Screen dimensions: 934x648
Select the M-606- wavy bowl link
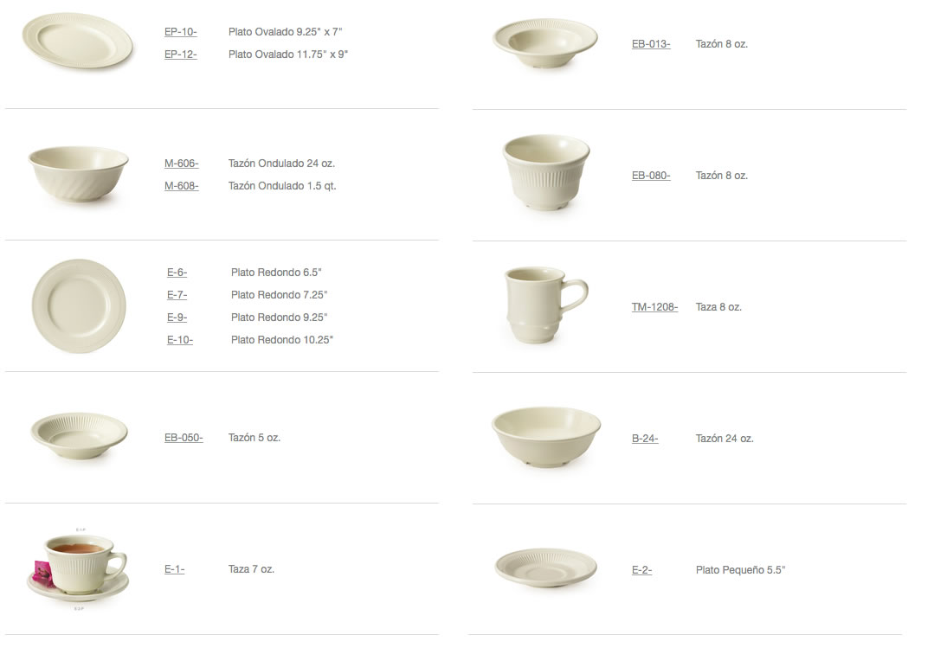(181, 164)
